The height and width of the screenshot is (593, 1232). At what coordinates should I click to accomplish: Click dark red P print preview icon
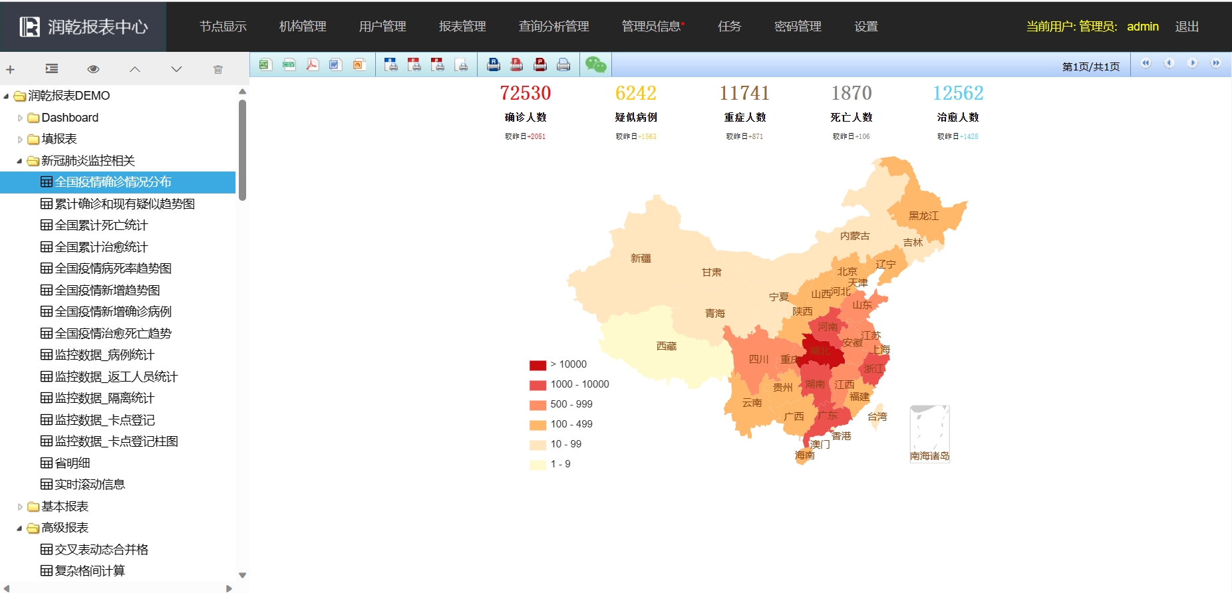tap(438, 64)
